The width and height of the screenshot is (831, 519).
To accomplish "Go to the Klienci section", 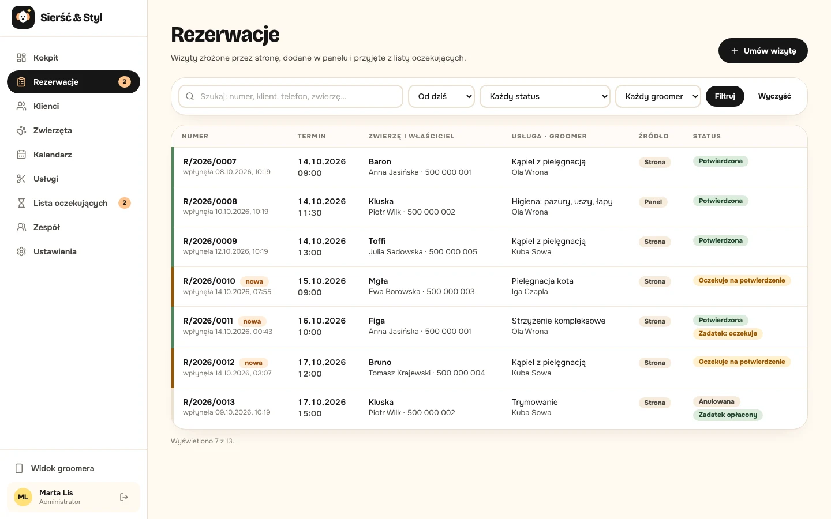I will (x=73, y=106).
